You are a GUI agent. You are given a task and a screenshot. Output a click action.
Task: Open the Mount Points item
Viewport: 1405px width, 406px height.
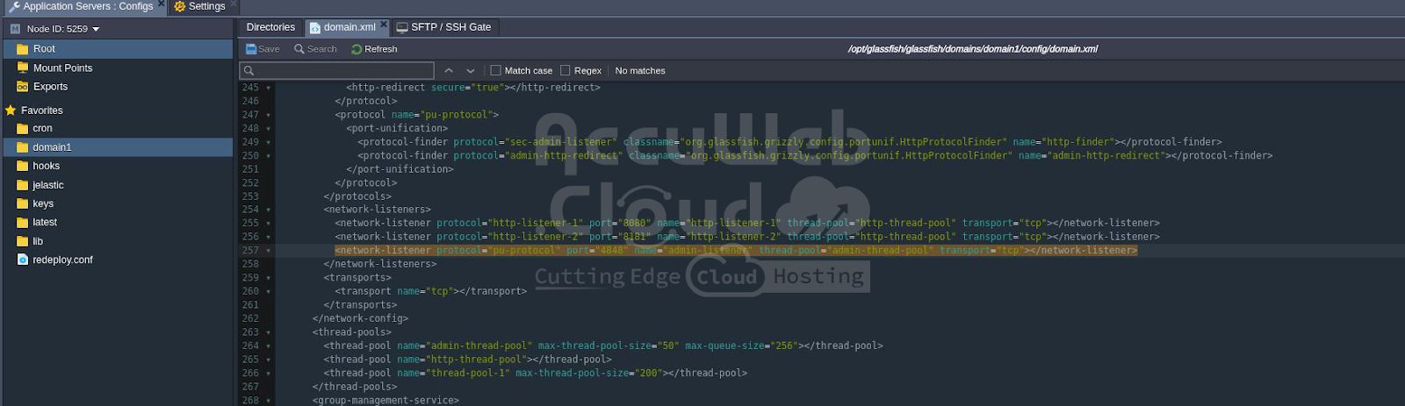pyautogui.click(x=61, y=68)
